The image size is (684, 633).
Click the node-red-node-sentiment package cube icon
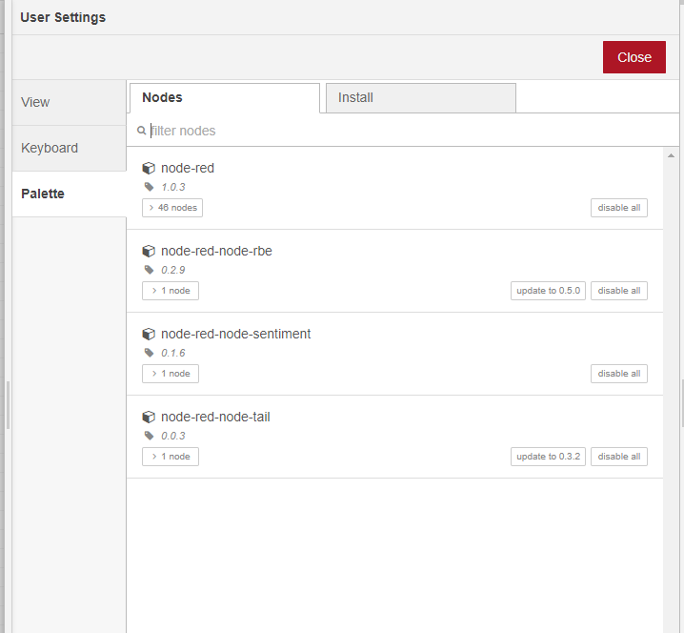(149, 335)
